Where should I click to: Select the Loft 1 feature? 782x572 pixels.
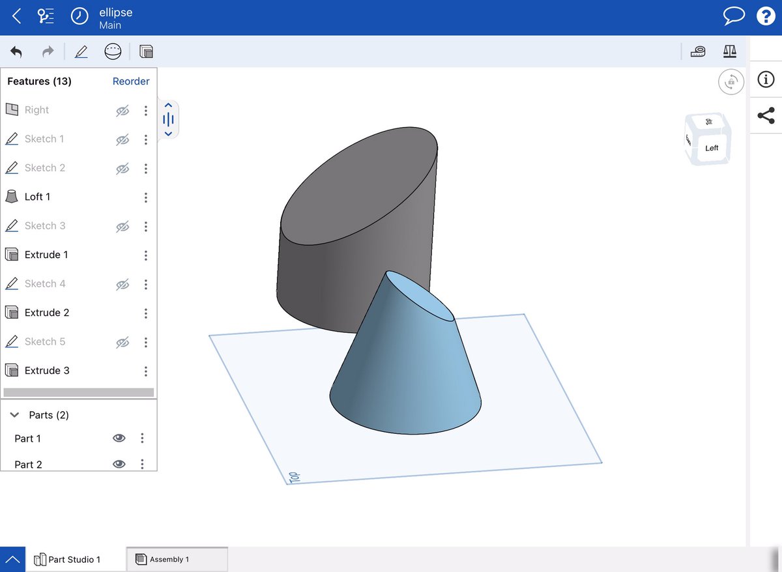[x=37, y=197]
